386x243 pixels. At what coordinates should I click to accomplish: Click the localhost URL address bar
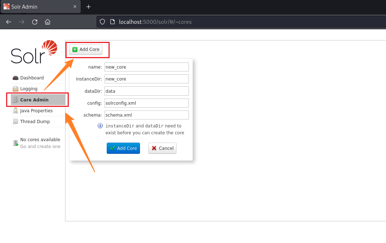click(x=241, y=22)
